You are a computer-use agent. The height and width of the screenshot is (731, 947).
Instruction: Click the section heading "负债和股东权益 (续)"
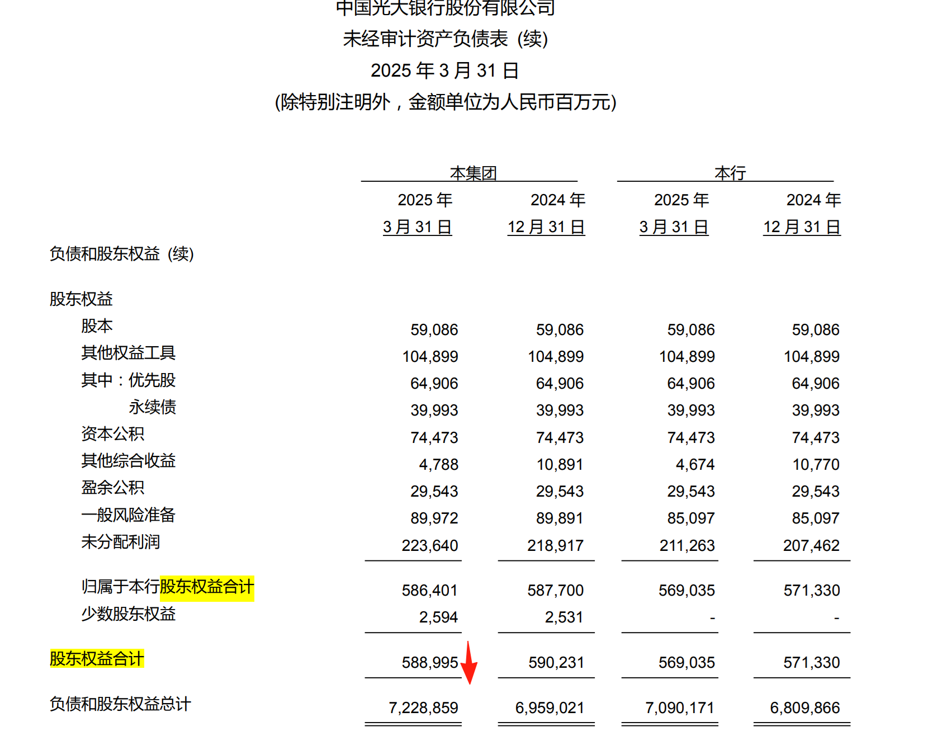coord(121,254)
